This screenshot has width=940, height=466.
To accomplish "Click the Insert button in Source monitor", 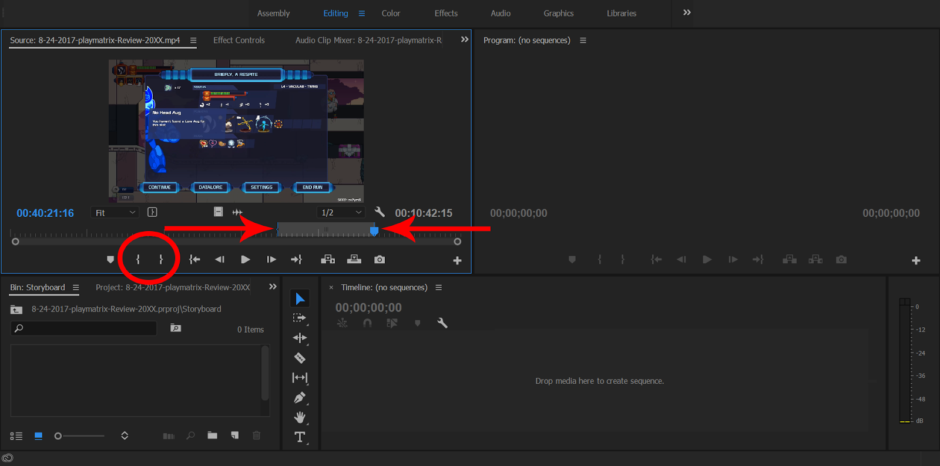I will point(328,259).
